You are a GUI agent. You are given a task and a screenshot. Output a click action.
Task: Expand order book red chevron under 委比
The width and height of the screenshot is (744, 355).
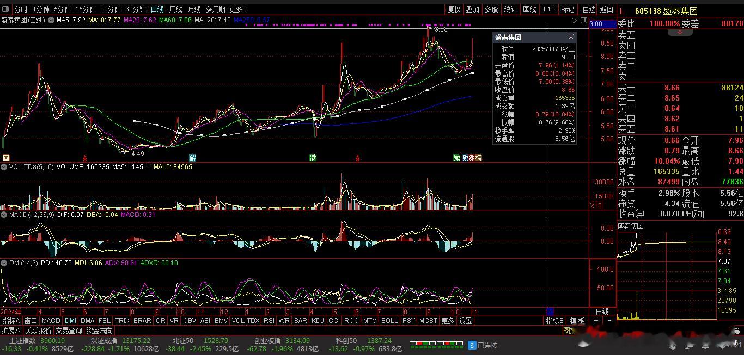680,32
